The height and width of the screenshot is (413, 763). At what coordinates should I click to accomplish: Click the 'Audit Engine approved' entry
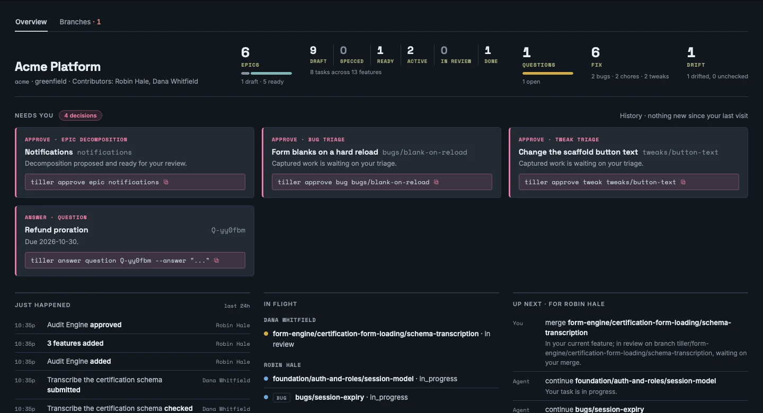coord(132,325)
